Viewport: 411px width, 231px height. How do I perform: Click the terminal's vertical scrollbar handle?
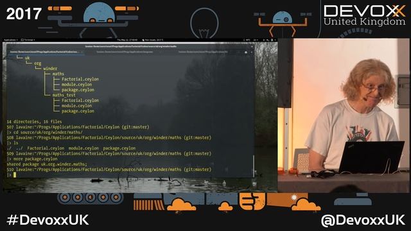pyautogui.click(x=254, y=166)
